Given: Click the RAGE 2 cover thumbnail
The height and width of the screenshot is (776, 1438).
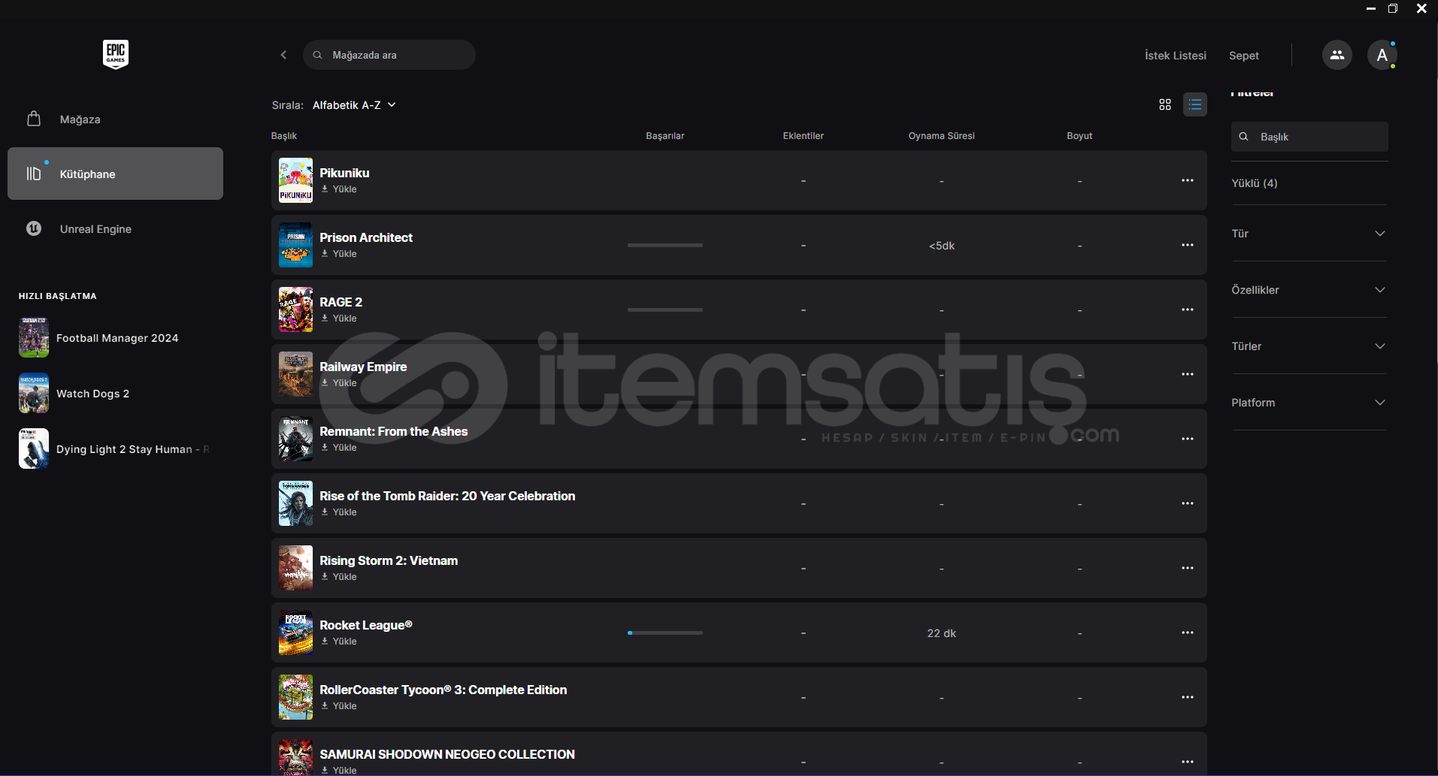Looking at the screenshot, I should (295, 309).
